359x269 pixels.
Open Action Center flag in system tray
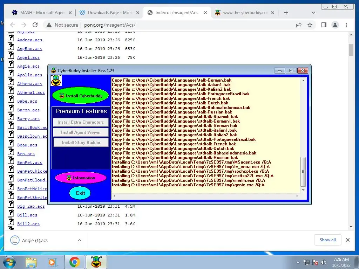315,262
